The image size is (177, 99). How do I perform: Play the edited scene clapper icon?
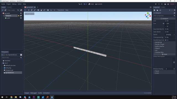pyautogui.click(x=165, y=4)
